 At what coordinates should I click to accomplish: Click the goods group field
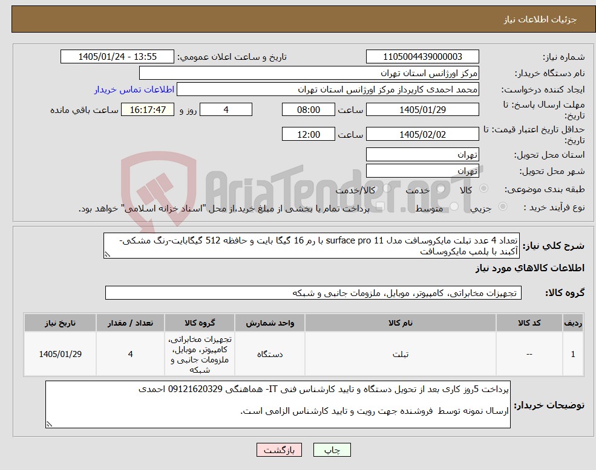pos(313,293)
